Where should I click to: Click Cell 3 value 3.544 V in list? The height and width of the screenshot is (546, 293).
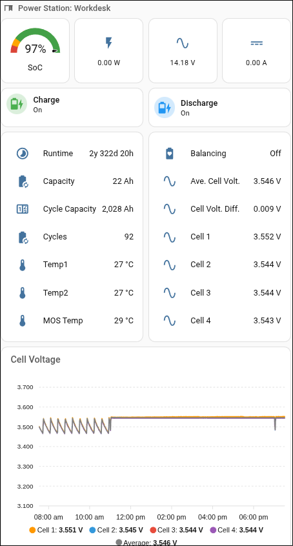[267, 292]
